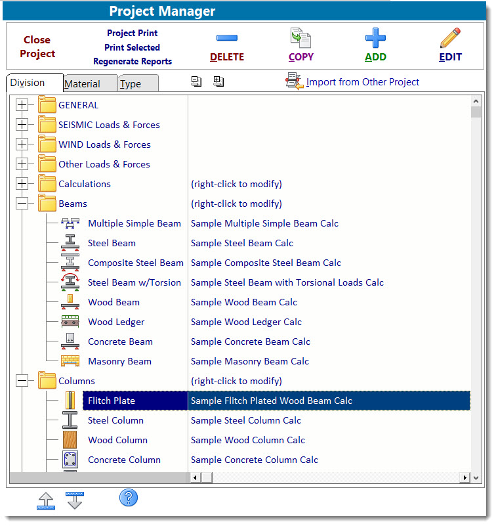Click the pencil EDIT icon

click(450, 38)
